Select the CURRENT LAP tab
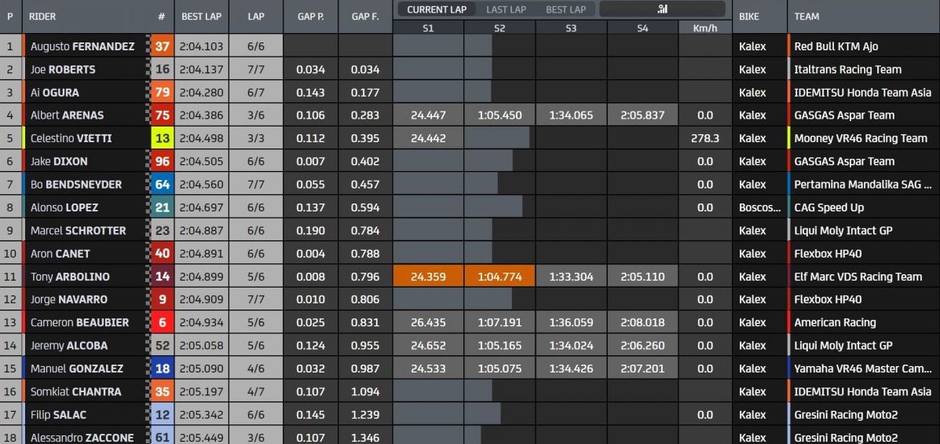The width and height of the screenshot is (940, 444). [437, 9]
